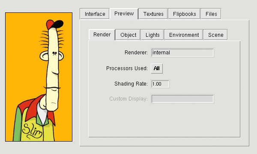Image resolution: width=257 pixels, height=154 pixels.
Task: Click the Shading Rate label
Action: 131,84
